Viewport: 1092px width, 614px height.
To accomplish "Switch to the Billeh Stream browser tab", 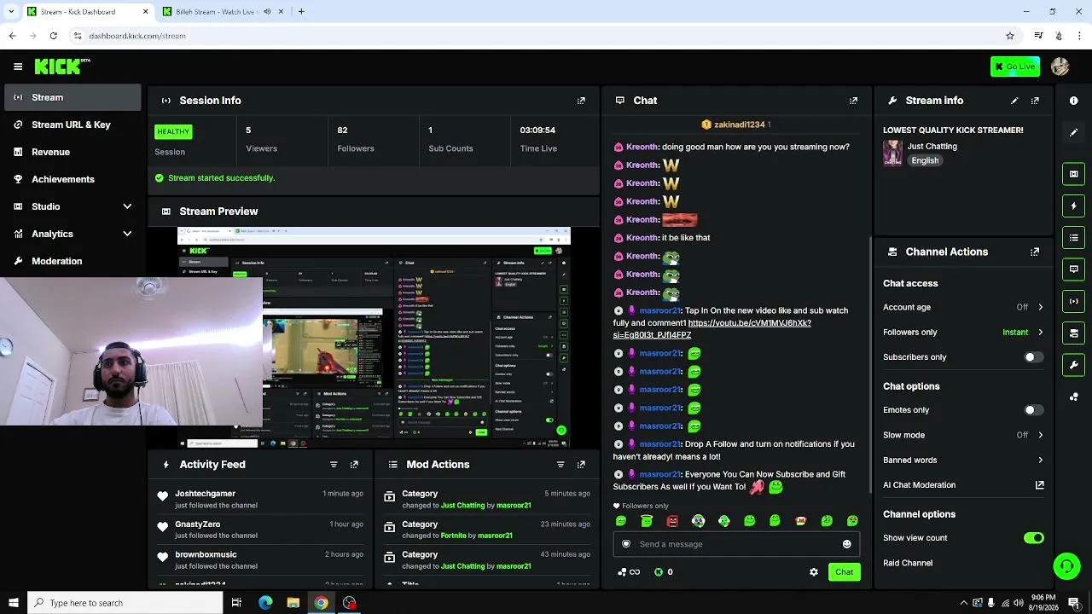I will click(x=218, y=12).
